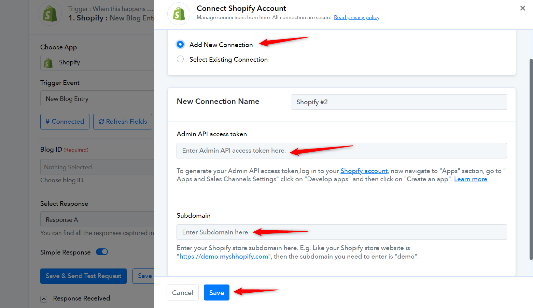Open the Response A selection dropdown
533x308 pixels.
click(x=97, y=219)
